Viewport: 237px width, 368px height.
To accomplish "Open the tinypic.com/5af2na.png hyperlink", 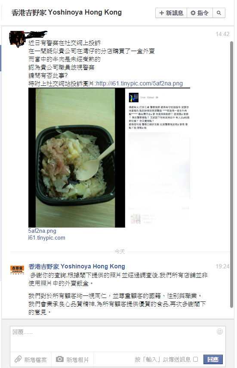I will click(x=139, y=84).
